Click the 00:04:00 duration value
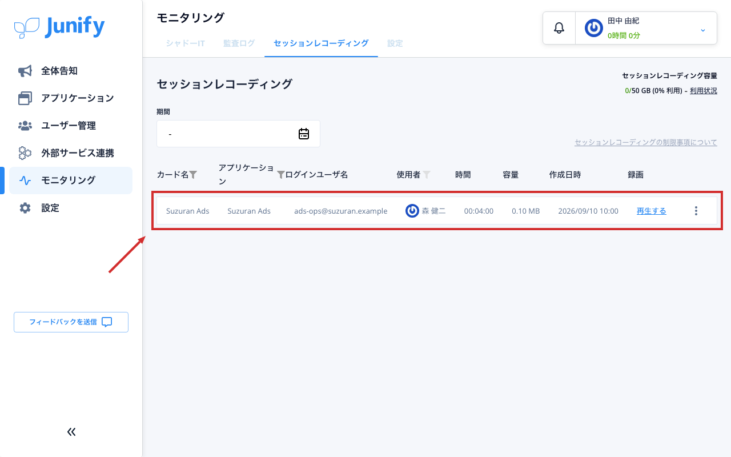731x457 pixels. tap(479, 211)
